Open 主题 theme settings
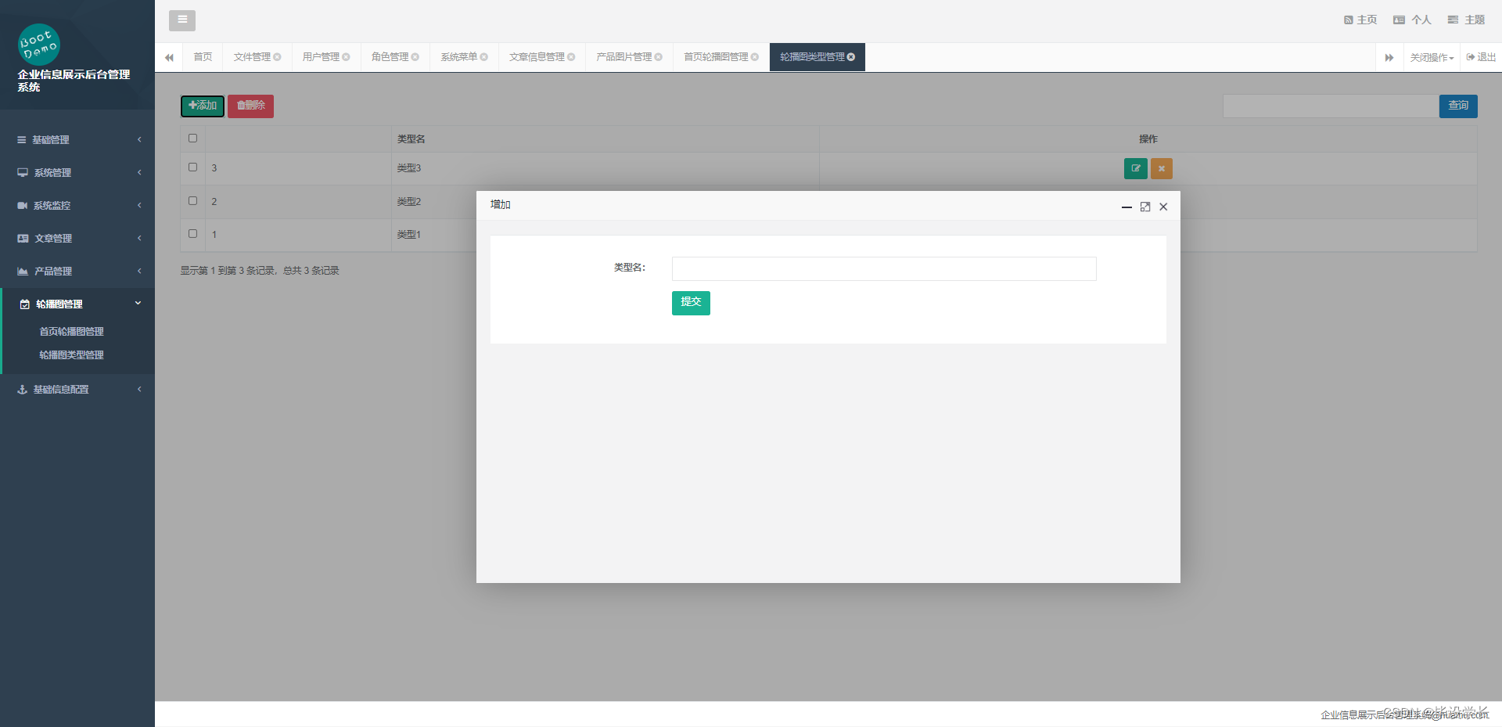Viewport: 1502px width, 727px height. pos(1466,20)
